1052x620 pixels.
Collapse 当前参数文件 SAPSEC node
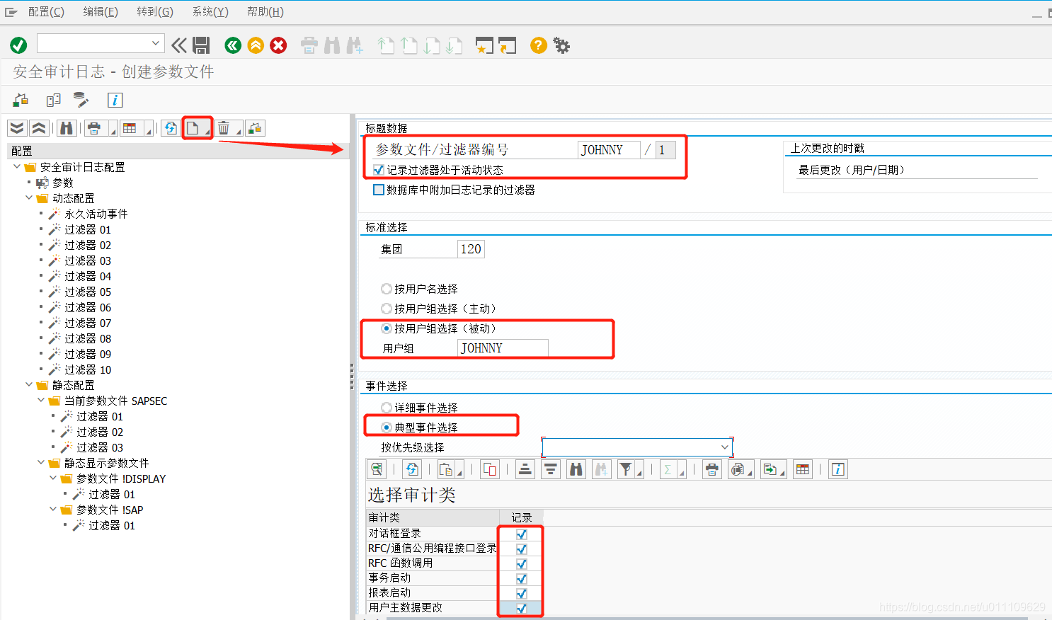[41, 401]
